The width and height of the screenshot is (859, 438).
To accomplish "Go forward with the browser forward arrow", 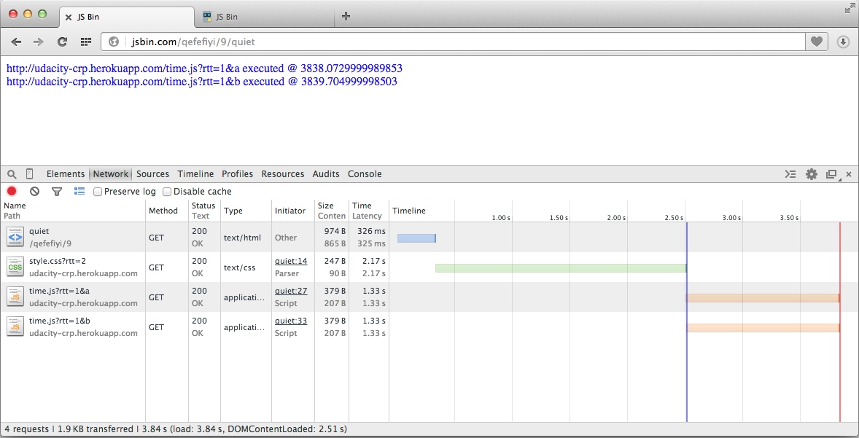I will point(39,42).
